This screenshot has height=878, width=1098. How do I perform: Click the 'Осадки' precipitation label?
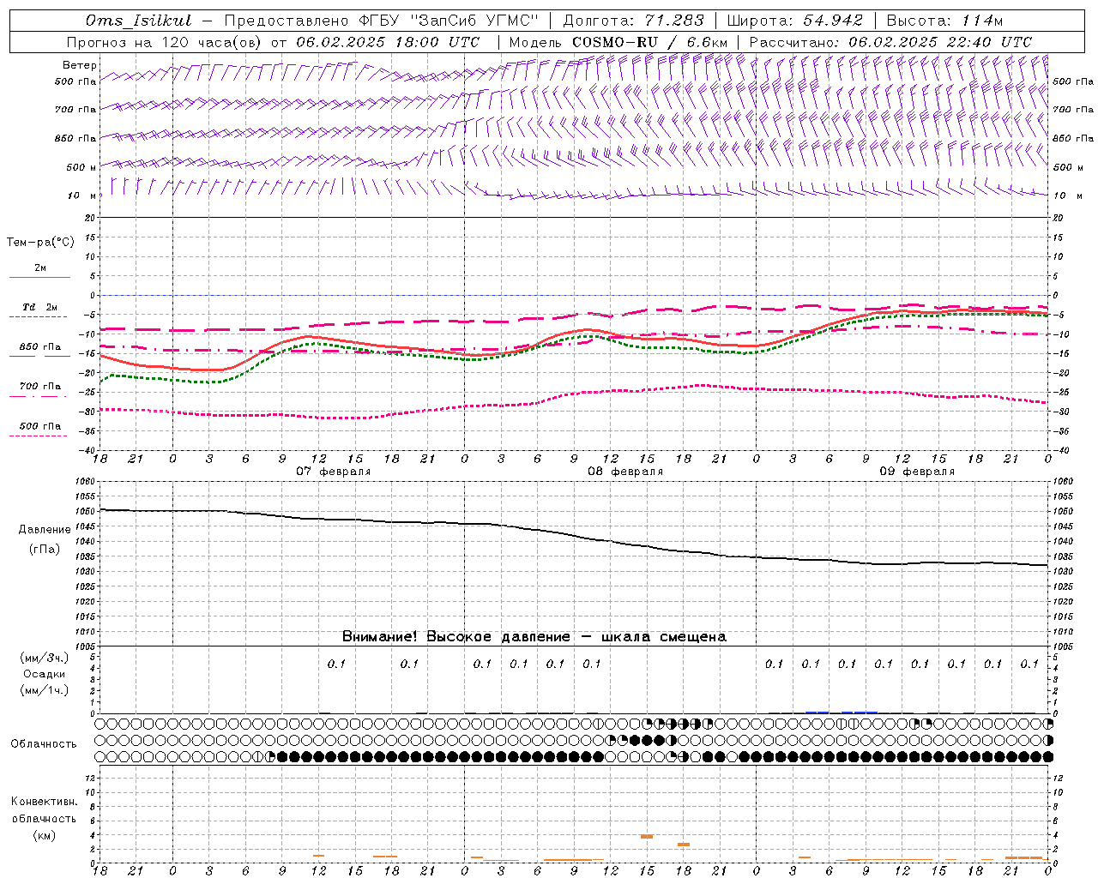click(x=45, y=674)
